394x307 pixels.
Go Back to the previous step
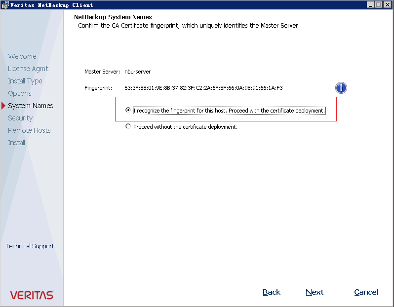272,292
